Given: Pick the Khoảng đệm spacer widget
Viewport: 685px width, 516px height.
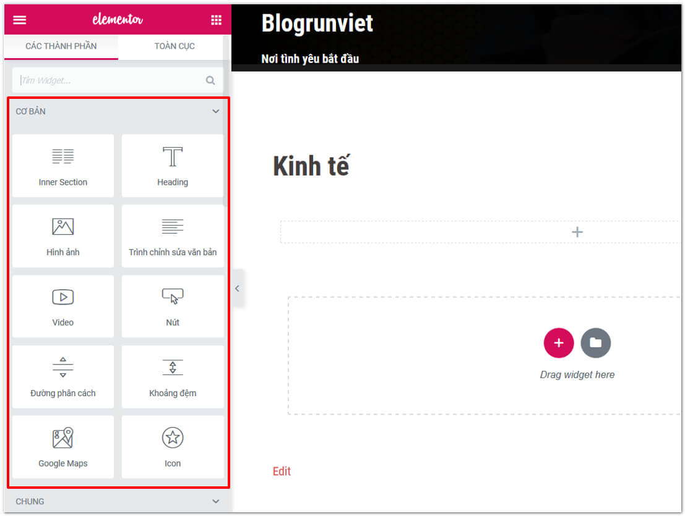Looking at the screenshot, I should 173,376.
